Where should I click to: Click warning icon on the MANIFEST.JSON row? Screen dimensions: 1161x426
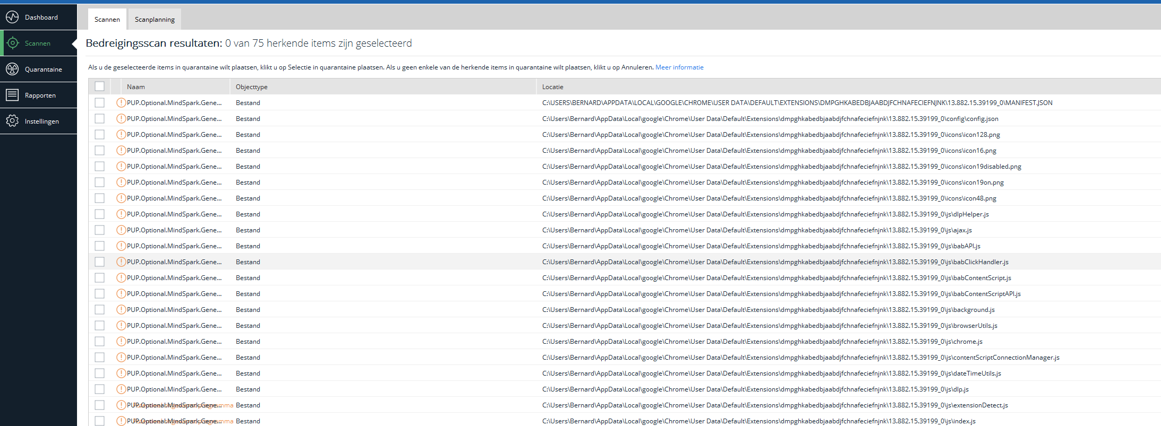tap(121, 103)
